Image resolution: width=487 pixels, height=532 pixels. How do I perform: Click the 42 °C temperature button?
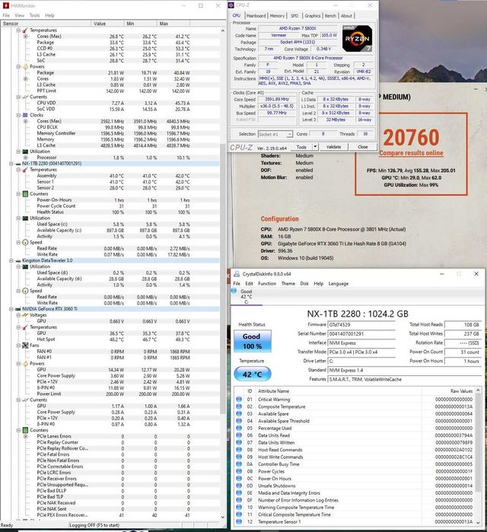tap(252, 374)
